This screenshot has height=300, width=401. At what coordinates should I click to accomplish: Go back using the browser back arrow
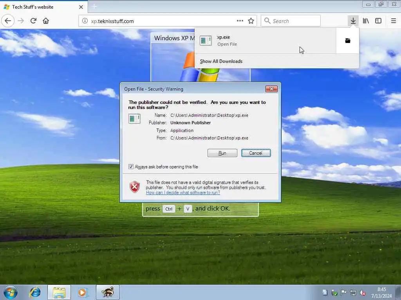point(8,21)
